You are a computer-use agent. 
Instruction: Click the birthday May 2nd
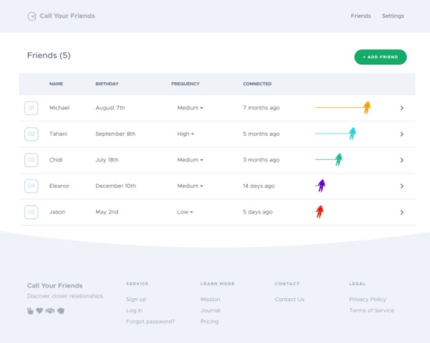pos(107,212)
